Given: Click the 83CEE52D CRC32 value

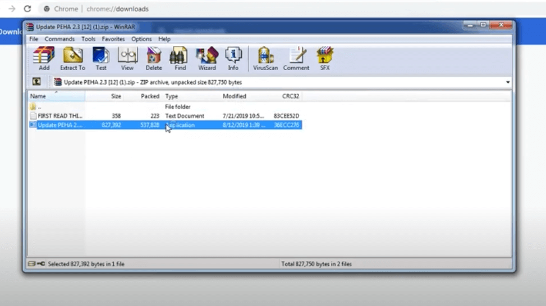Looking at the screenshot, I should coord(286,116).
